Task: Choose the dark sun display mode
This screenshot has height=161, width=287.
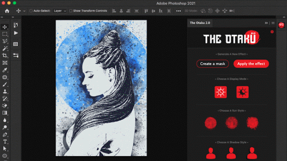Action: click(x=243, y=92)
